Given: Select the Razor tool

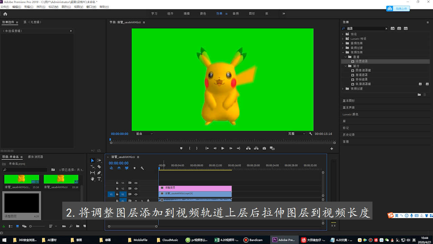Looking at the screenshot, I should [99, 167].
